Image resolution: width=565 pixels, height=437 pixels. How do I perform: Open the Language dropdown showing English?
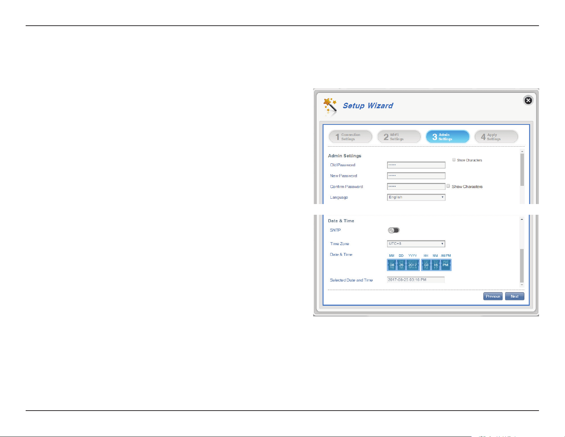click(x=416, y=197)
